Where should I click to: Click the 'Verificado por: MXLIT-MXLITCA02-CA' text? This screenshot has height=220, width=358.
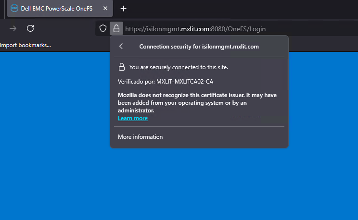(166, 82)
